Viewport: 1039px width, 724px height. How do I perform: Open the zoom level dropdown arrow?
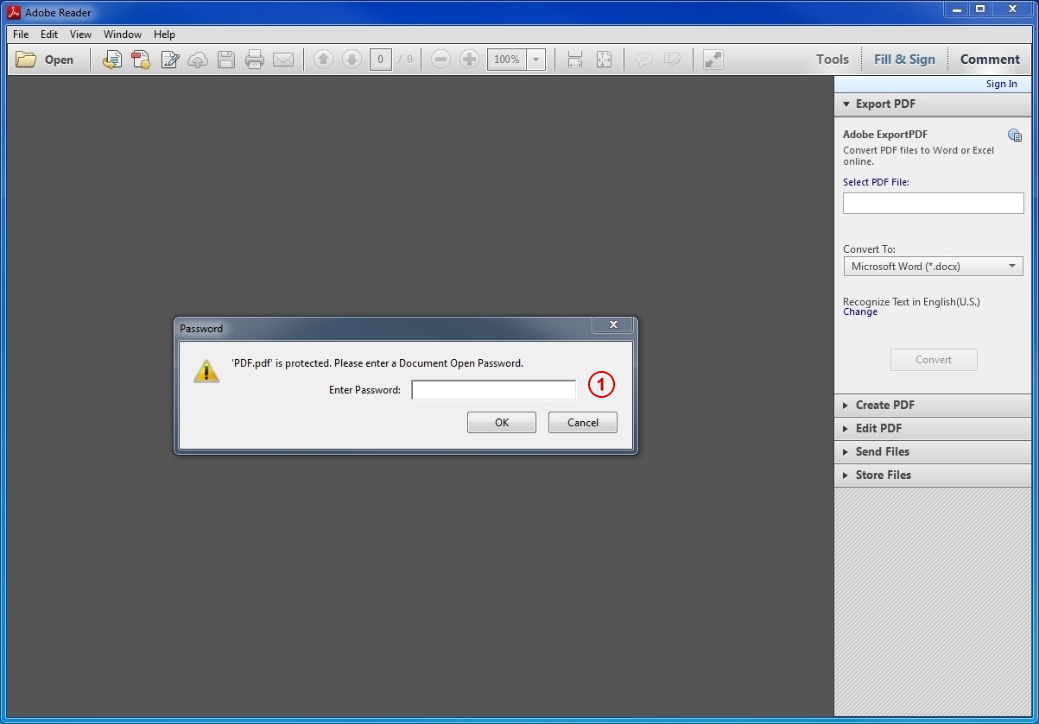click(x=536, y=60)
